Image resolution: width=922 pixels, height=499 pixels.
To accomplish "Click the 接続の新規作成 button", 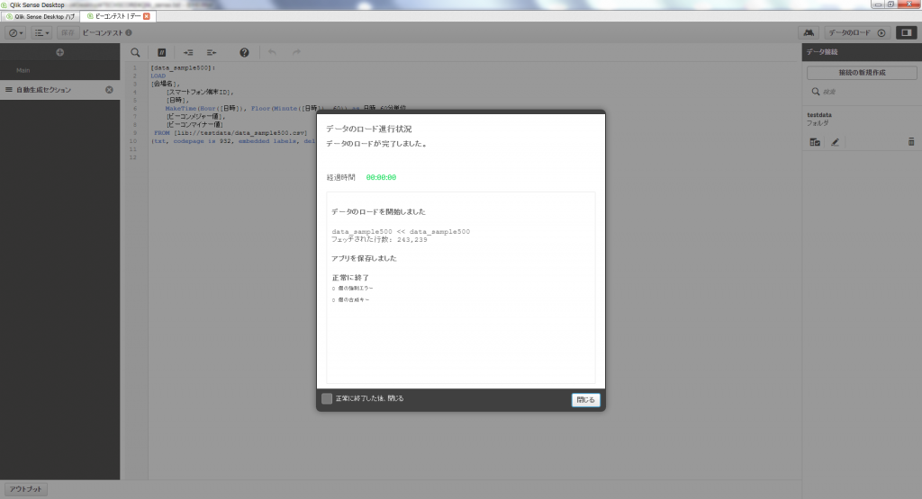I will 862,73.
